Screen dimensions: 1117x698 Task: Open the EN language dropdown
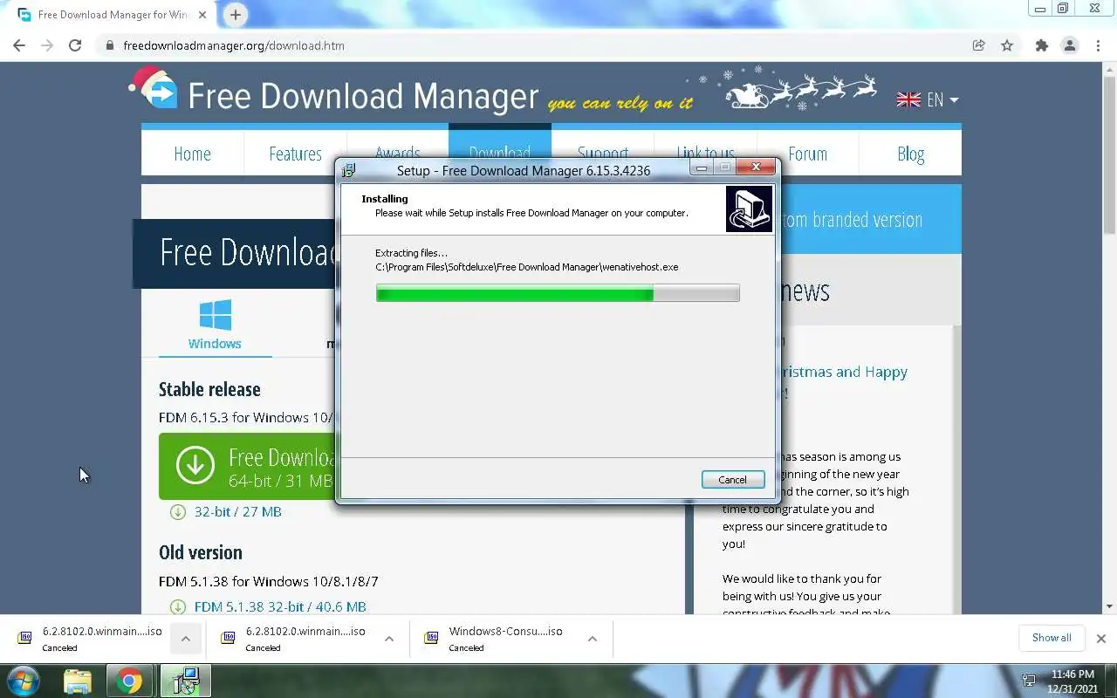point(928,99)
